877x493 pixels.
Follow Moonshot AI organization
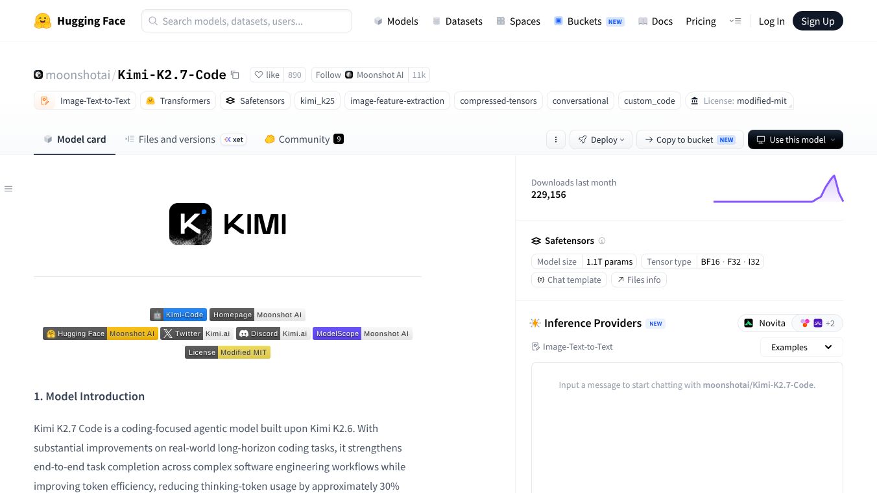coord(360,75)
